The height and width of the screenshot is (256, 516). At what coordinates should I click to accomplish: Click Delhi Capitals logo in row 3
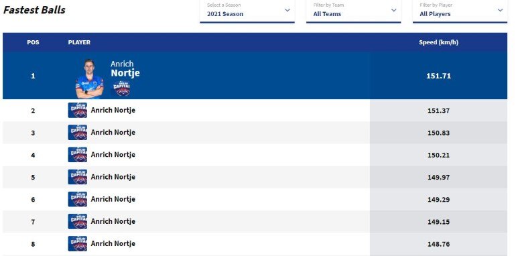pos(78,133)
